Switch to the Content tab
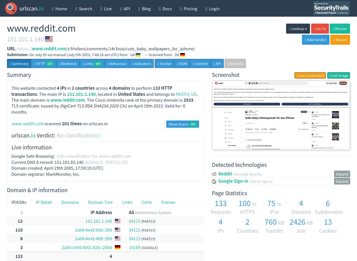This screenshot has height=261, width=357. (x=200, y=64)
